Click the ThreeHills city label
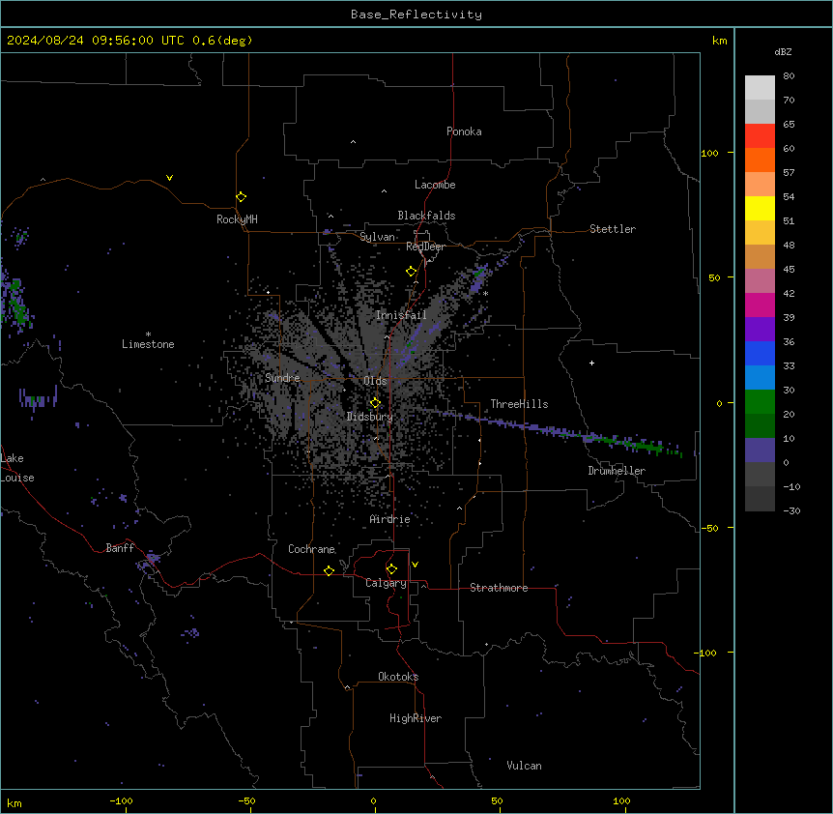The width and height of the screenshot is (833, 814). pos(519,404)
